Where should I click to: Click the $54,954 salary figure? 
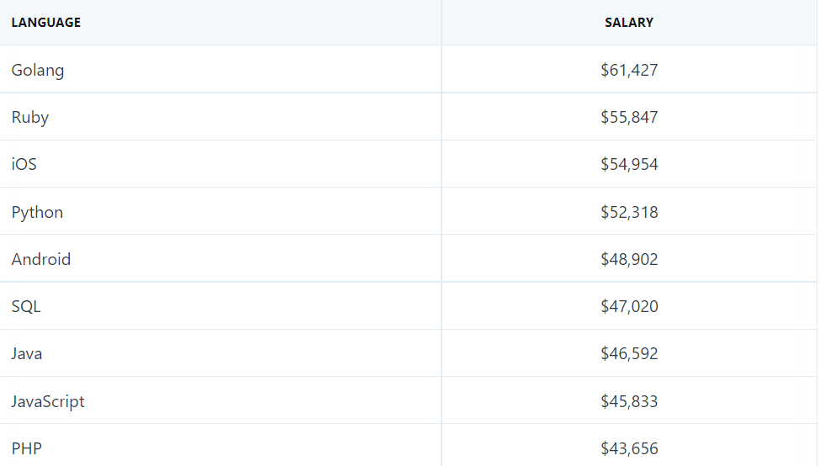click(x=629, y=164)
